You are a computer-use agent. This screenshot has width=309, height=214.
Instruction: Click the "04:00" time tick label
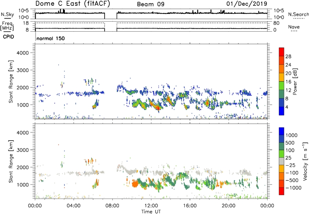coord(73,206)
